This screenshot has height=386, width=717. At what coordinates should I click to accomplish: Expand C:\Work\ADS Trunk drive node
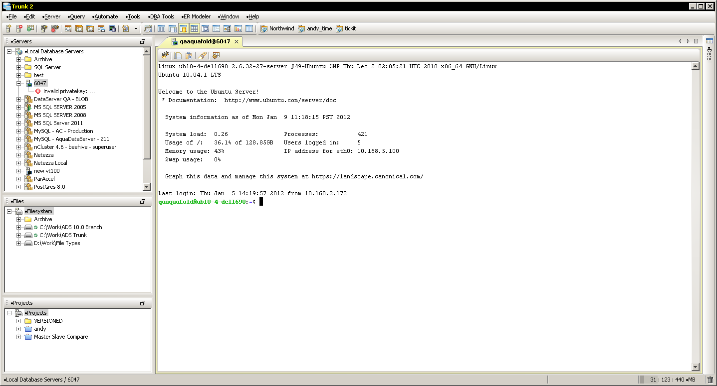(x=19, y=235)
